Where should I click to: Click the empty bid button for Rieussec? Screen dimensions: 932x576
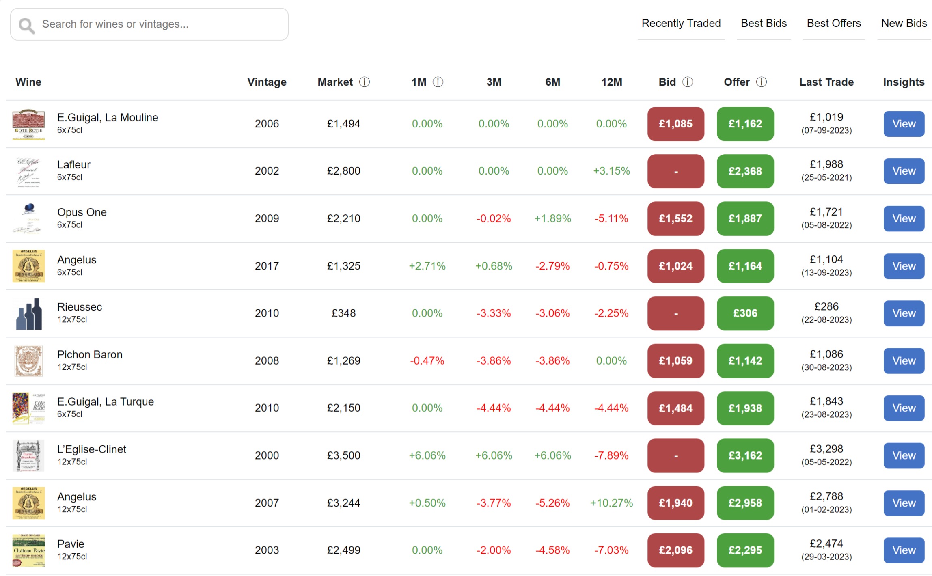coord(676,313)
